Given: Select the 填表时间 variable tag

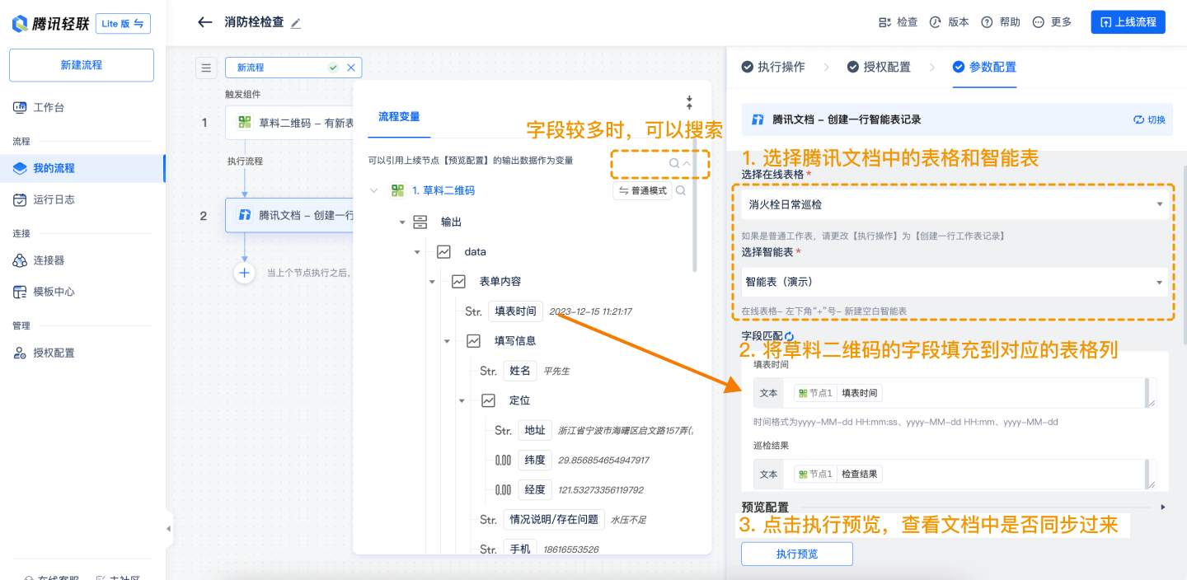Looking at the screenshot, I should (515, 311).
